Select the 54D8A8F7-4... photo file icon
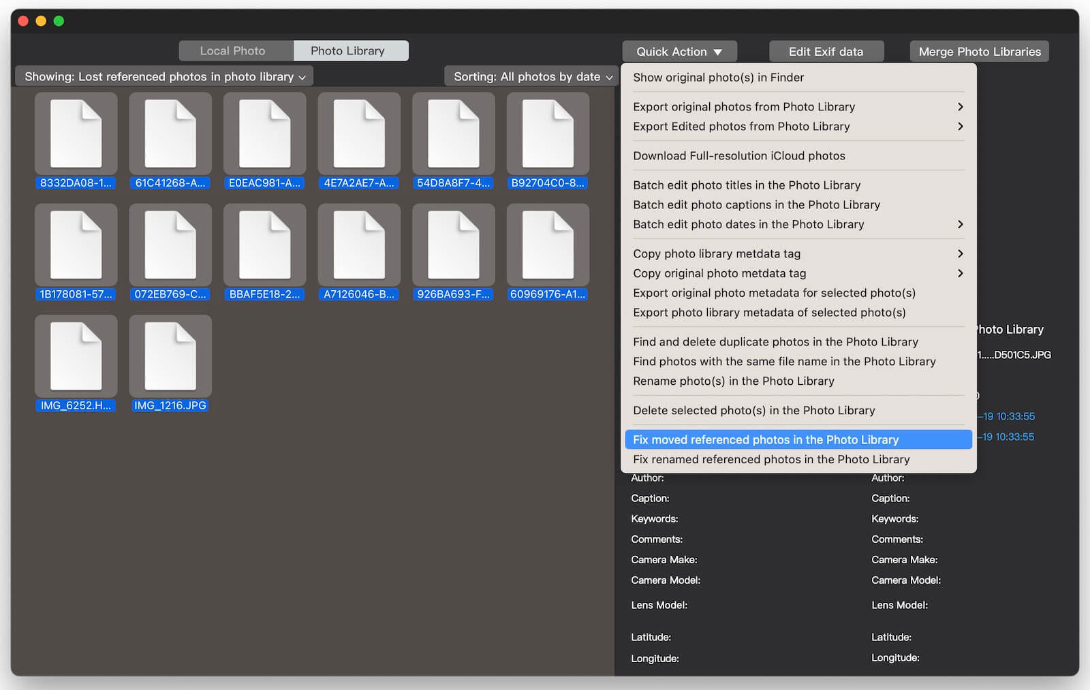 tap(453, 134)
